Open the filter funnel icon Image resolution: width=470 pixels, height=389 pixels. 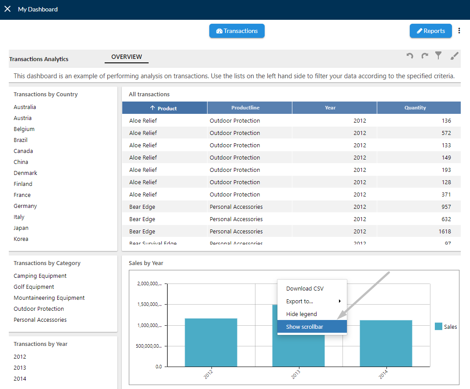coord(438,55)
